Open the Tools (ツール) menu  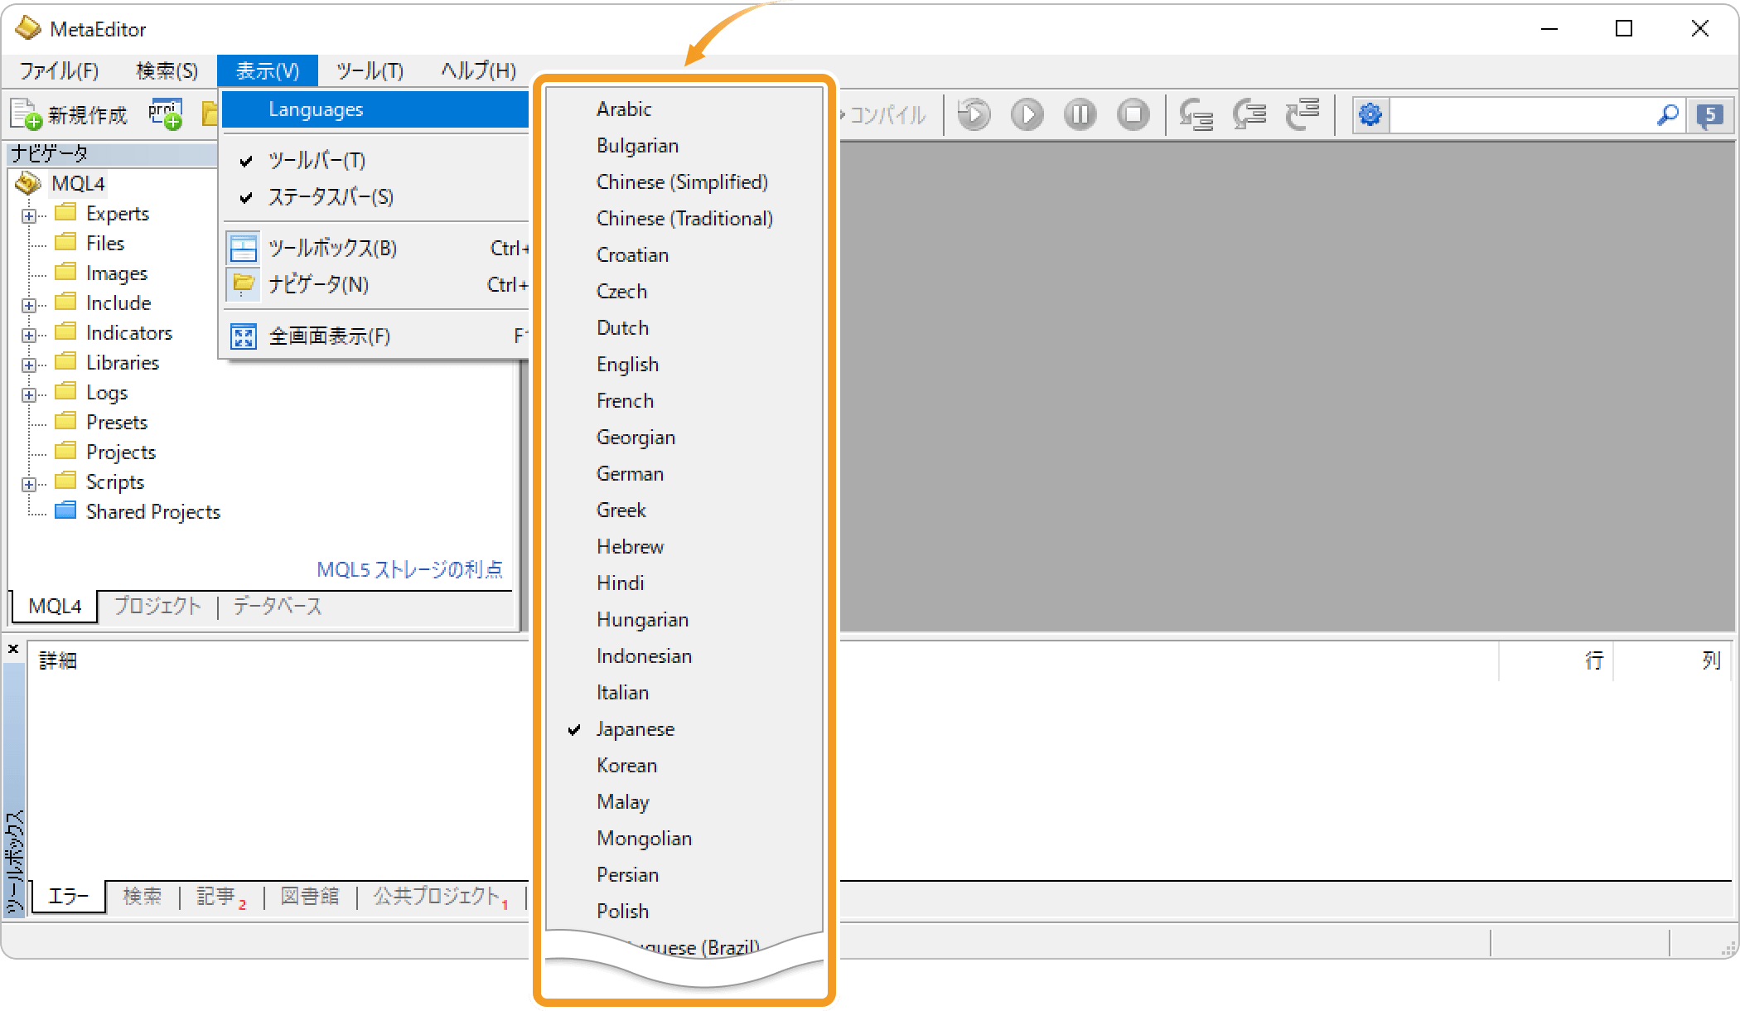tap(370, 71)
